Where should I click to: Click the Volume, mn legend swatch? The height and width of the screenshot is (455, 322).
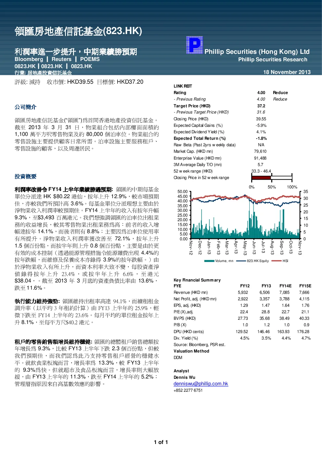point(209,261)
